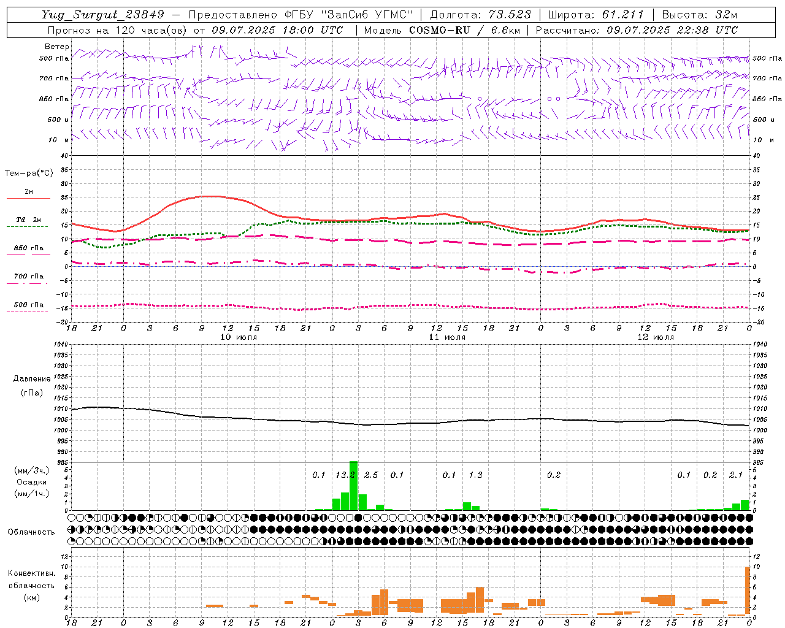Click the latitude value Широта: 61.211

tap(595, 15)
